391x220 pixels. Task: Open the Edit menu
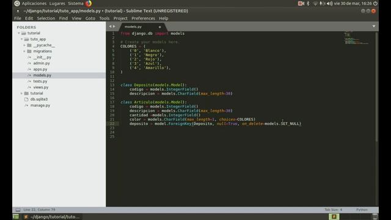pos(29,18)
